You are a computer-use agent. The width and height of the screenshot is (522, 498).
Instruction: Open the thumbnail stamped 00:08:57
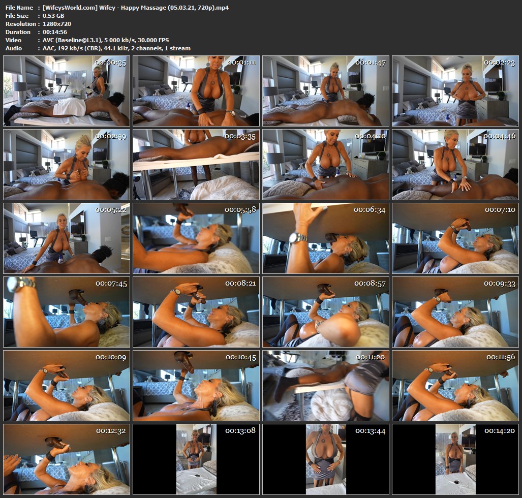coord(326,312)
